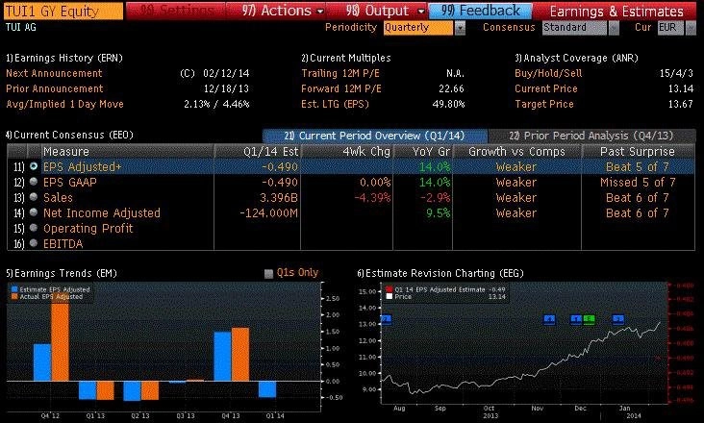Click the green event marker in December

589,319
